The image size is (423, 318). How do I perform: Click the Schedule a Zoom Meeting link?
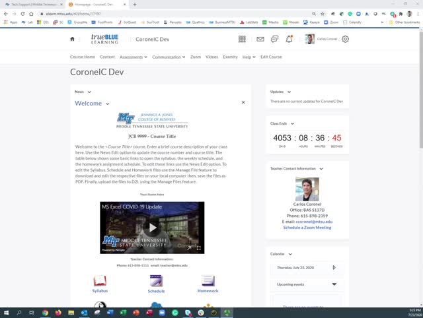pyautogui.click(x=307, y=228)
